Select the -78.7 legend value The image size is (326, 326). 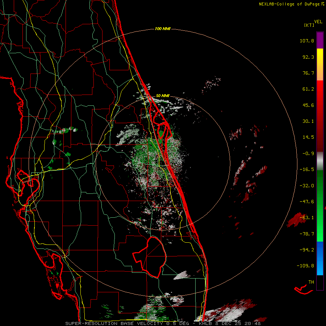pyautogui.click(x=307, y=234)
